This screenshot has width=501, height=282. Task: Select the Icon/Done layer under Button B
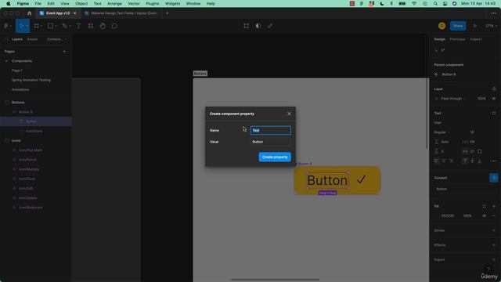pyautogui.click(x=34, y=131)
